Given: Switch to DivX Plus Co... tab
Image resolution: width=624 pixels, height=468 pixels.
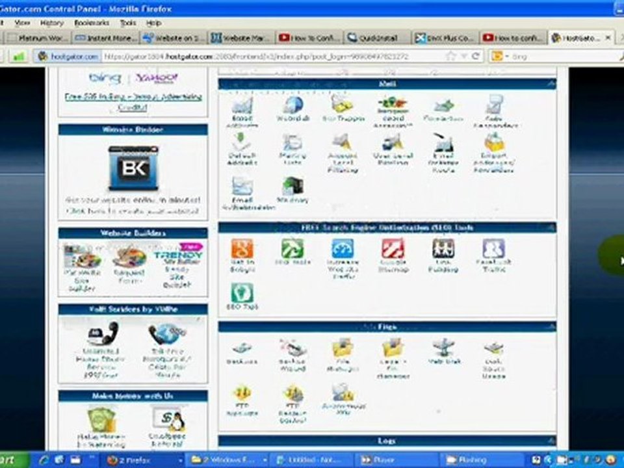Looking at the screenshot, I should (x=445, y=38).
